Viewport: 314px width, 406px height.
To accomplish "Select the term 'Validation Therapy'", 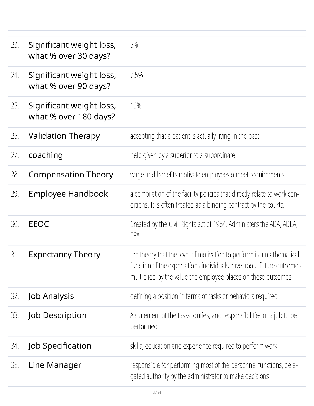I will pyautogui.click(x=64, y=136).
